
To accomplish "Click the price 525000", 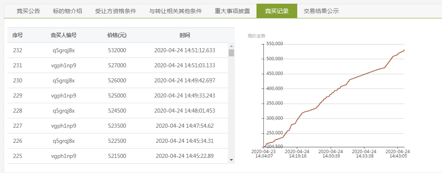I will click(117, 95).
